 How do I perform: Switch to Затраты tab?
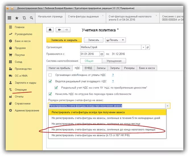pyautogui.click(x=115, y=68)
